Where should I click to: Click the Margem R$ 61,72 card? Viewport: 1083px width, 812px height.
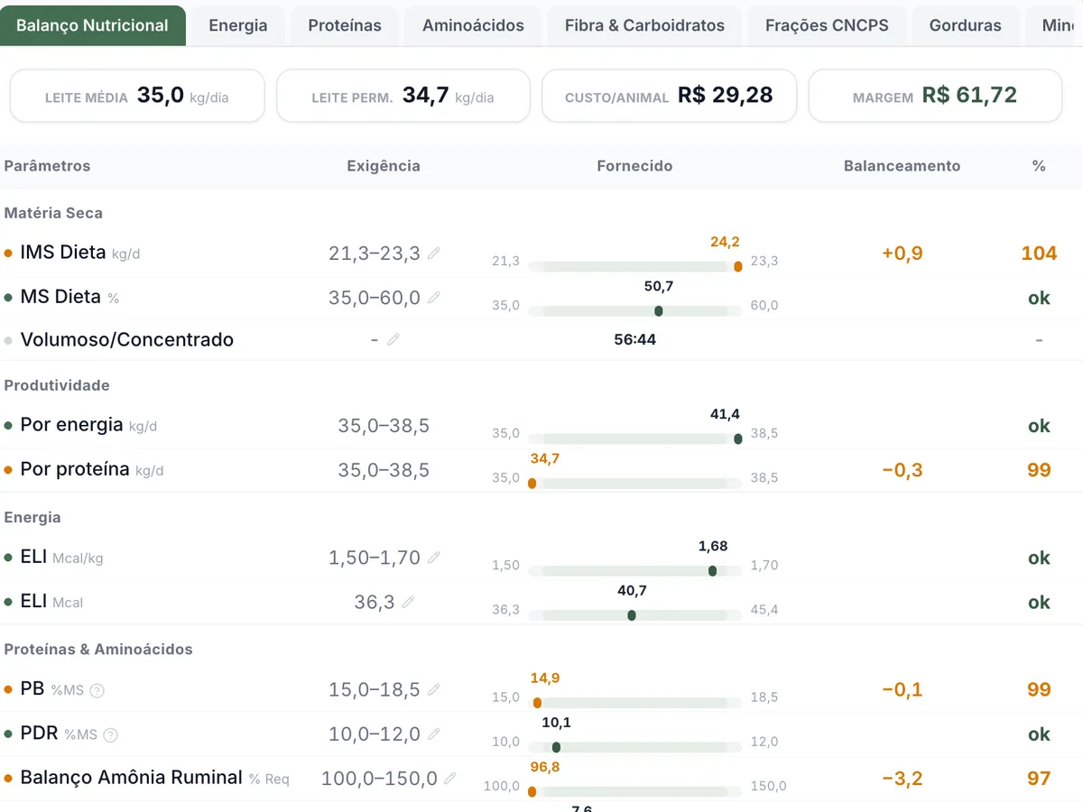(x=935, y=96)
